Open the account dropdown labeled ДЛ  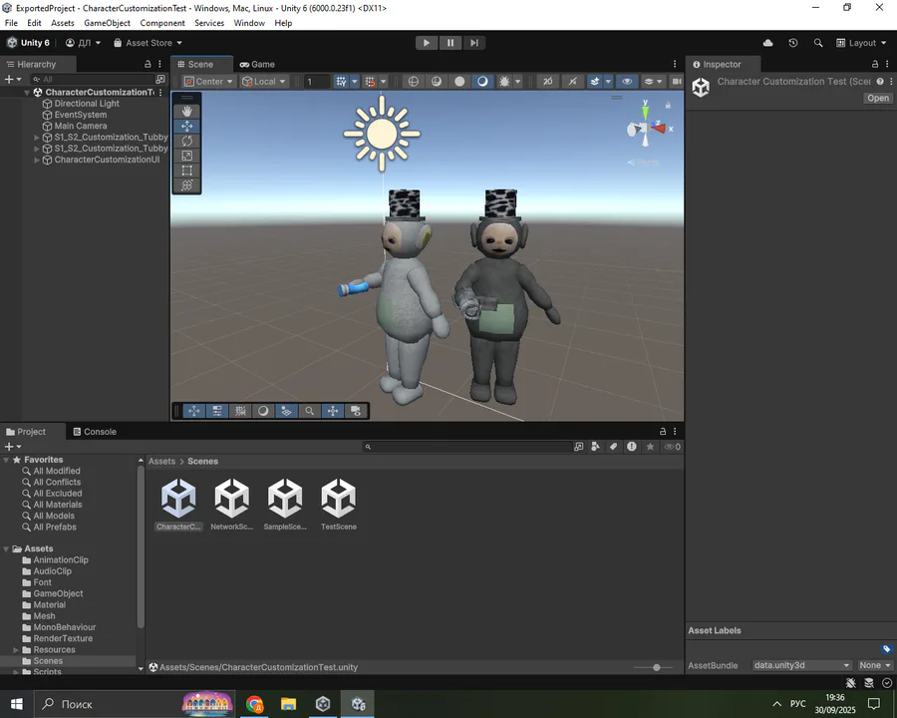click(83, 43)
